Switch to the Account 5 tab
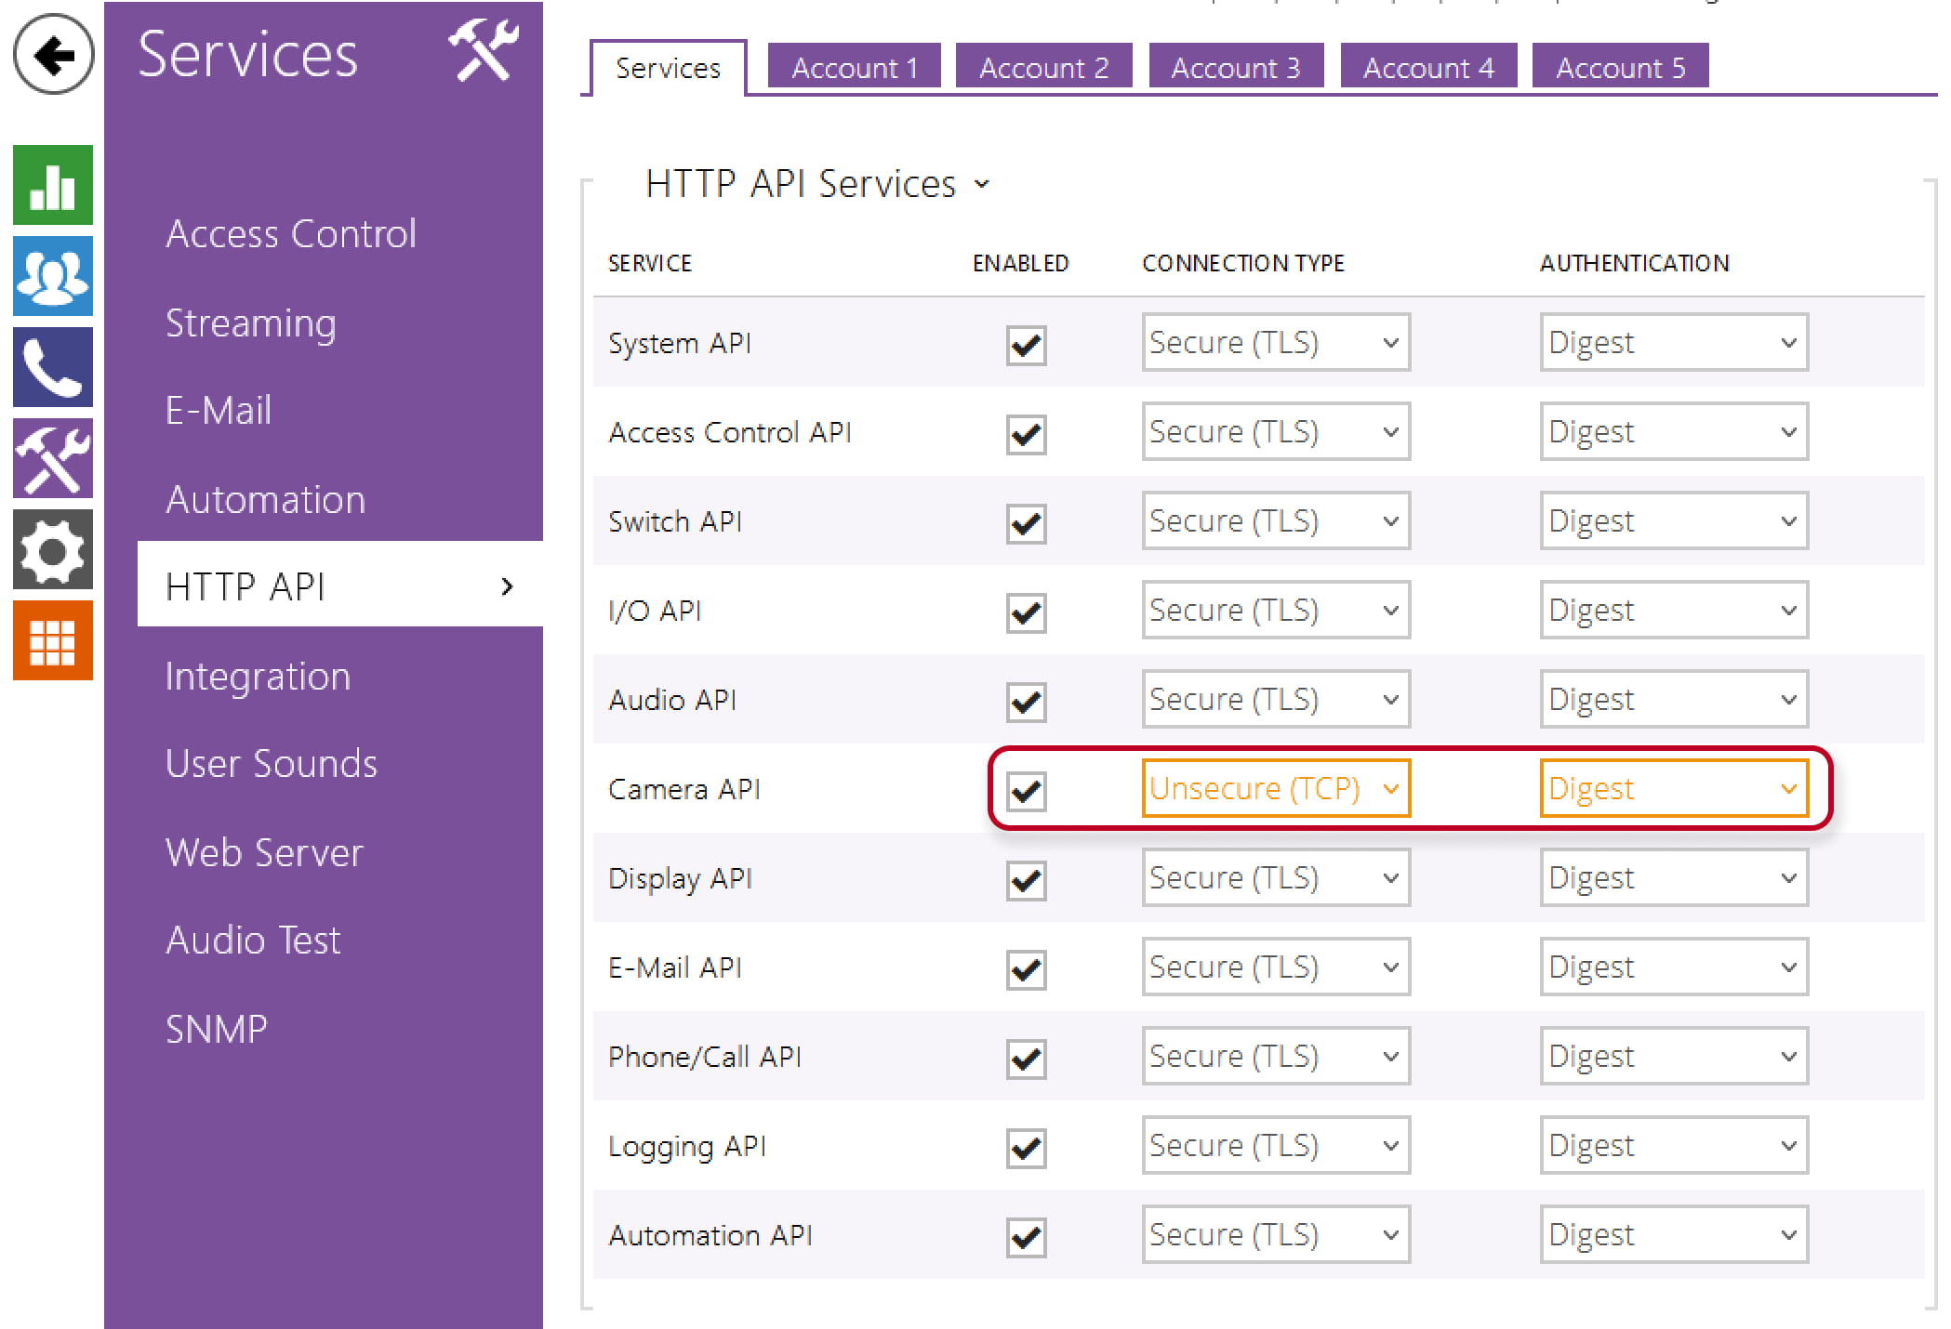Screen dimensions: 1951x1329 point(1620,67)
